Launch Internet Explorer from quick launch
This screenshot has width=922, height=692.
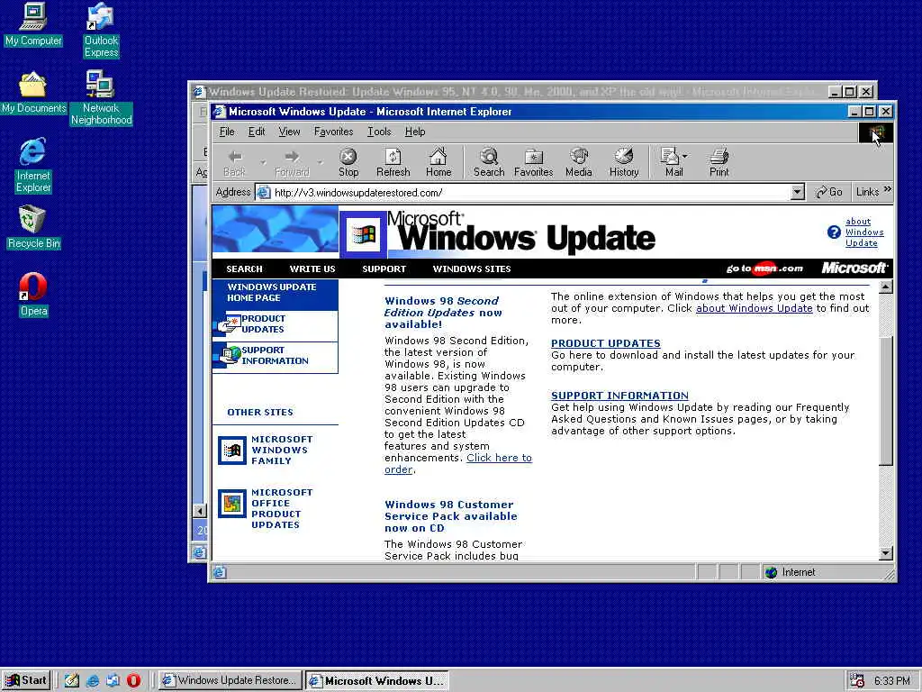tap(93, 681)
